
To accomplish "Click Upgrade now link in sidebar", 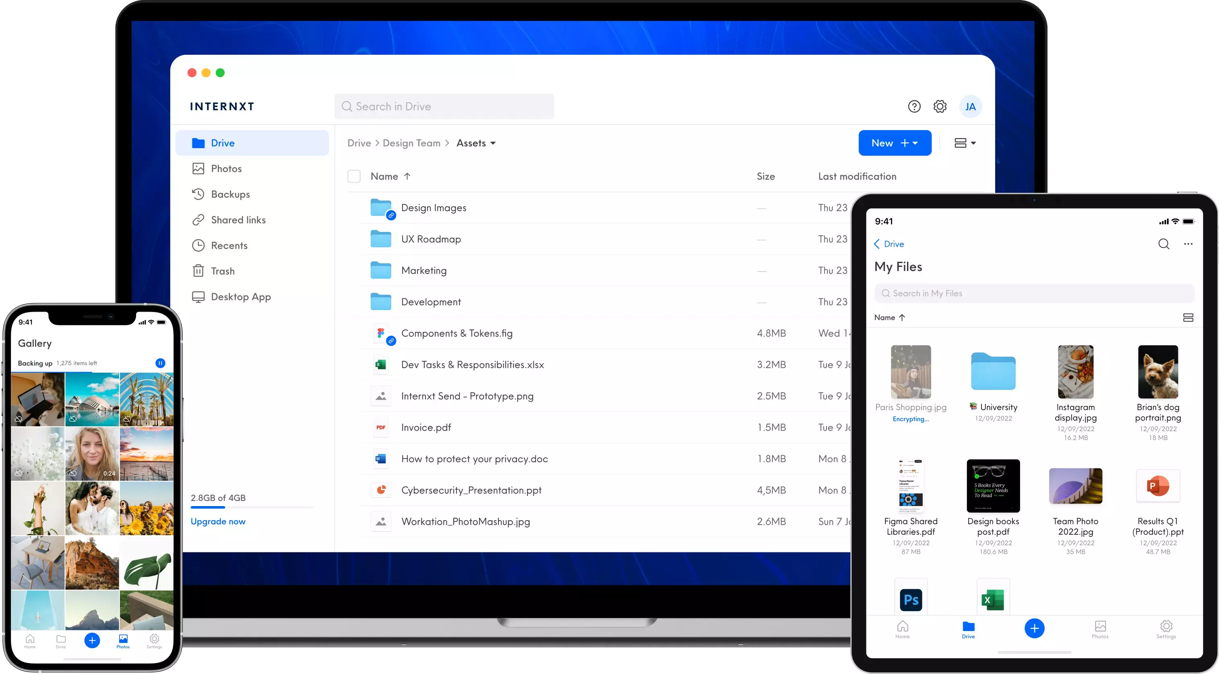I will (x=217, y=521).
